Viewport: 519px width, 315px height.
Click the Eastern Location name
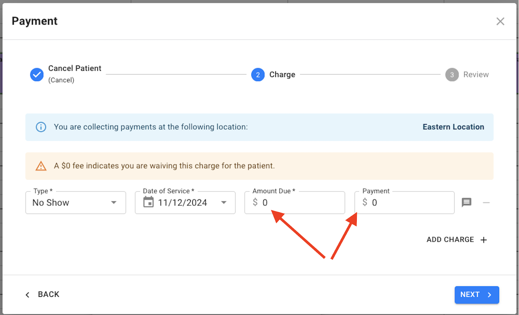pyautogui.click(x=453, y=127)
